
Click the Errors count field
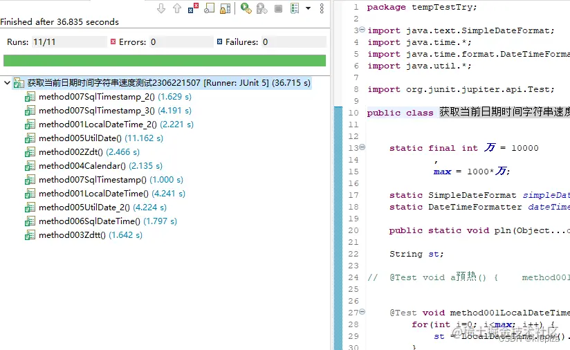point(181,42)
